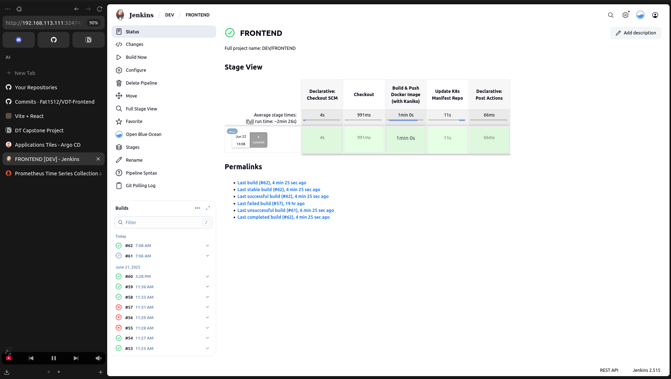671x379 pixels.
Task: Click the aborted status icon for build #61
Action: pyautogui.click(x=119, y=256)
